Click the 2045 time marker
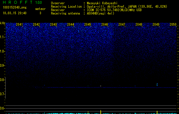The image size is (179, 114). [x=88, y=24]
